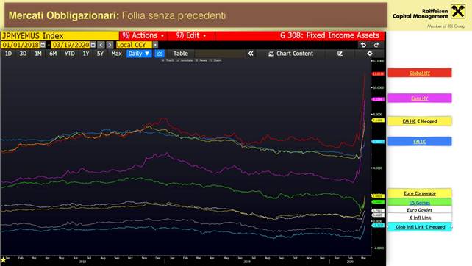Screen dimensions: 472x266
Task: Select the 3D range tab
Action: tap(23, 54)
